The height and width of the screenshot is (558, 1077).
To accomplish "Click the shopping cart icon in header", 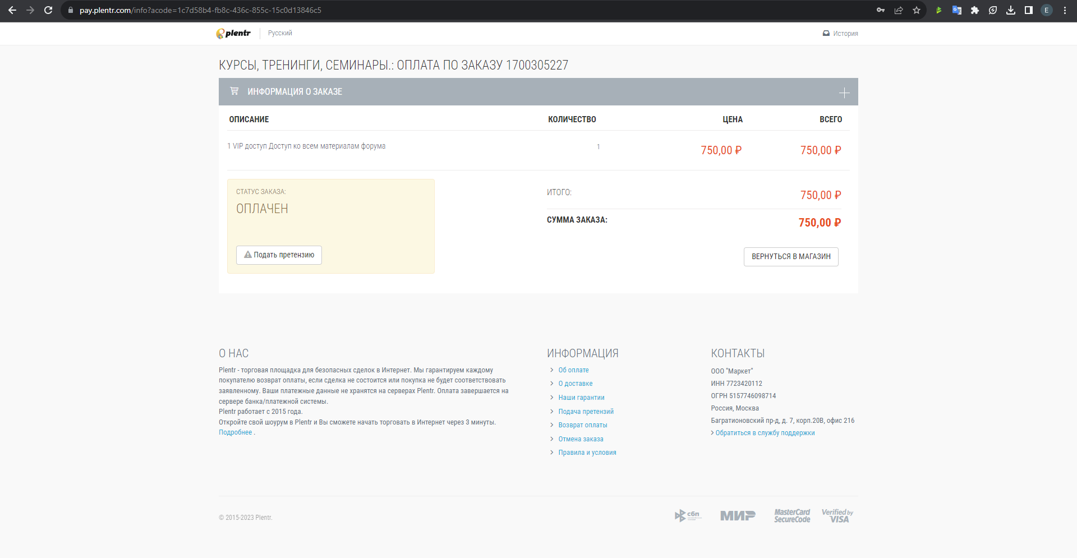I will coord(234,91).
